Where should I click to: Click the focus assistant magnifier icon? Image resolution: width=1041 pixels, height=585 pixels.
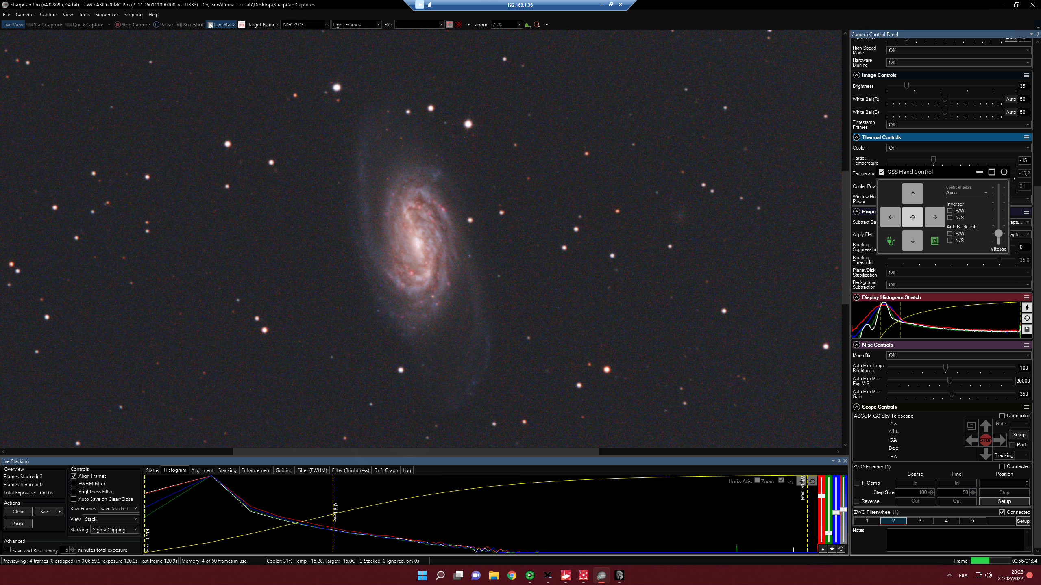point(537,25)
